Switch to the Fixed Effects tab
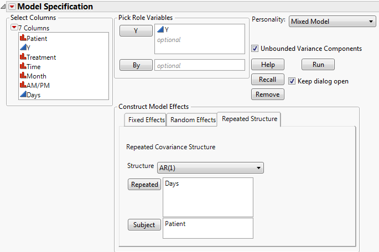The image size is (379, 252). coord(146,120)
